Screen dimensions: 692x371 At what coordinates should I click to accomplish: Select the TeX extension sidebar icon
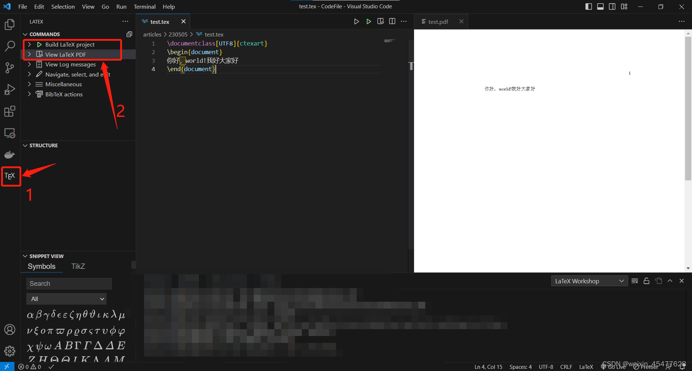pyautogui.click(x=10, y=176)
